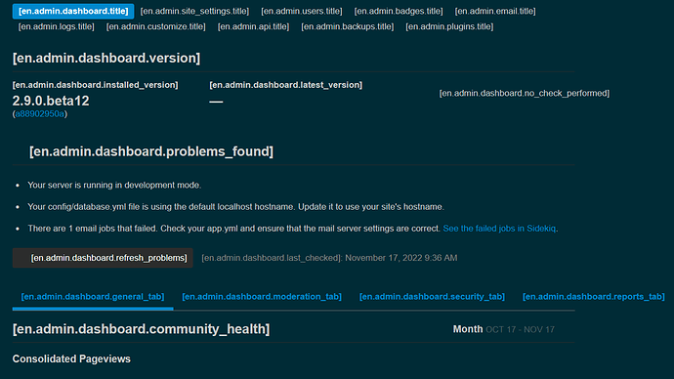This screenshot has height=379, width=674.
Task: Click the Consolidated Pageviews heading
Action: coord(71,358)
